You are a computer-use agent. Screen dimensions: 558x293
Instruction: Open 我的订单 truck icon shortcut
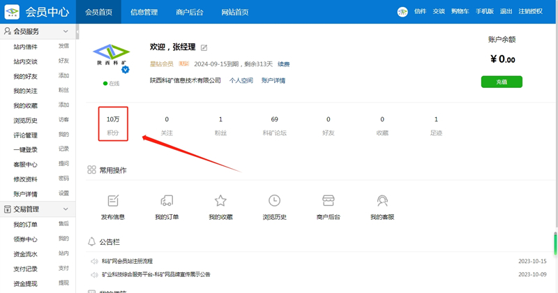coord(167,201)
